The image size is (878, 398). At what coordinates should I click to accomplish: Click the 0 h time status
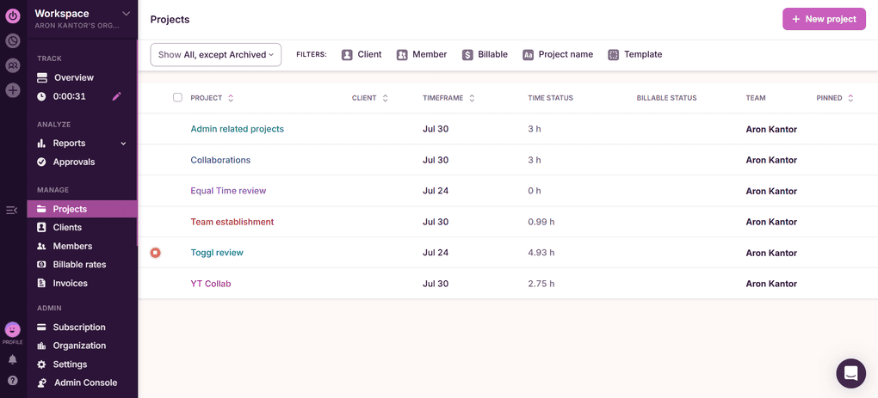click(535, 191)
